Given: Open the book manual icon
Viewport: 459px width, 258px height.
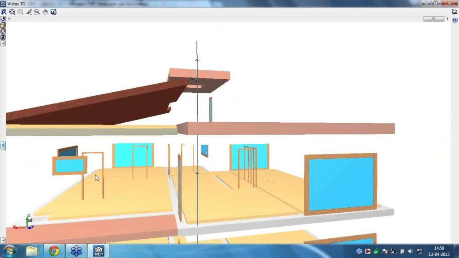Looking at the screenshot, I should tap(455, 12).
